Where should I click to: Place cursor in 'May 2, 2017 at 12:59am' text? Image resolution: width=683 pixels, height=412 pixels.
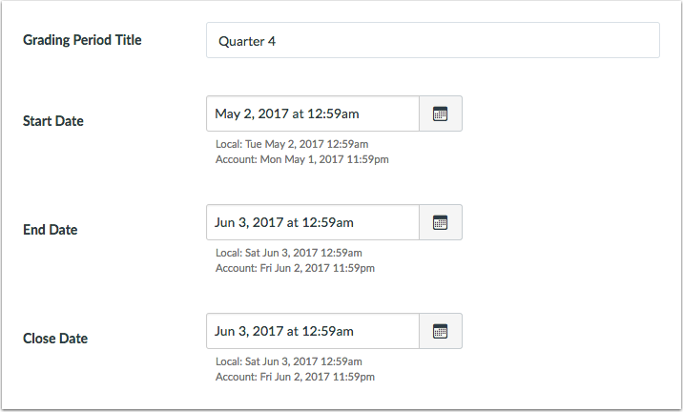(286, 113)
